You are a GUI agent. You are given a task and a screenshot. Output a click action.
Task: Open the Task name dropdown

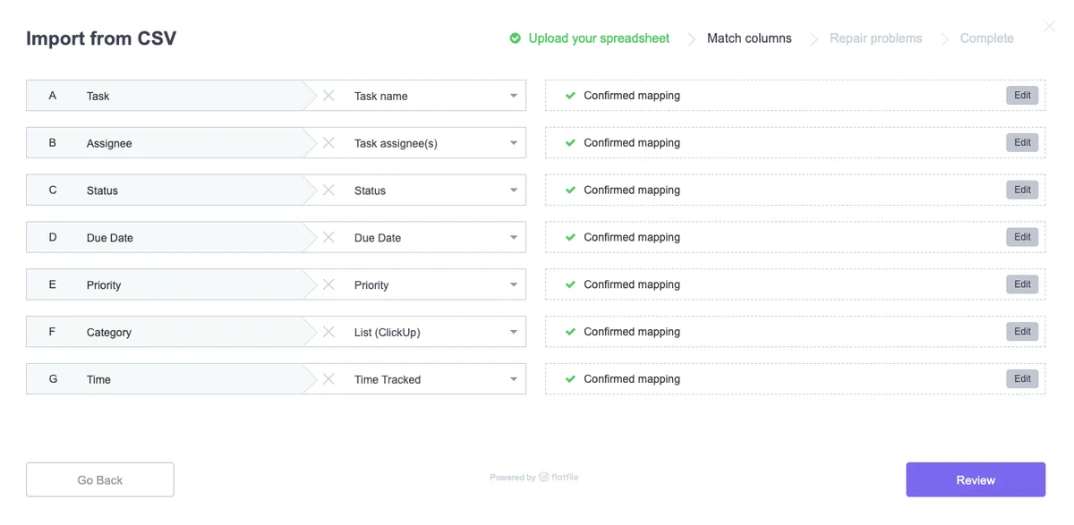pos(513,95)
